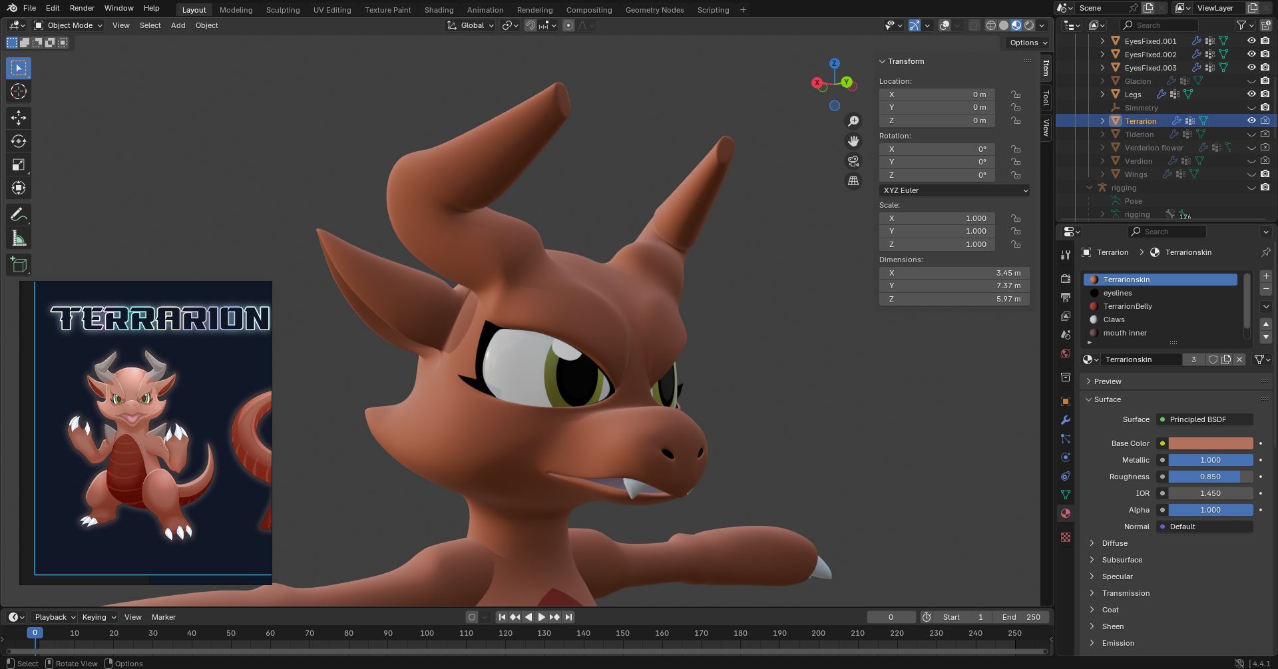Image resolution: width=1278 pixels, height=669 pixels.
Task: Pin the properties editor context
Action: (x=1265, y=252)
